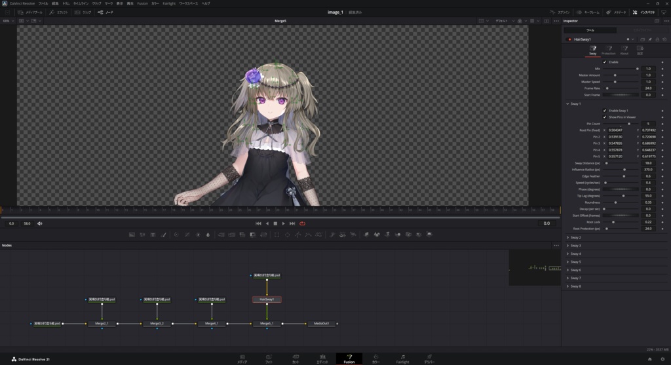This screenshot has width=671, height=365.
Task: Add the 3D Text tool icon
Action: 387,235
